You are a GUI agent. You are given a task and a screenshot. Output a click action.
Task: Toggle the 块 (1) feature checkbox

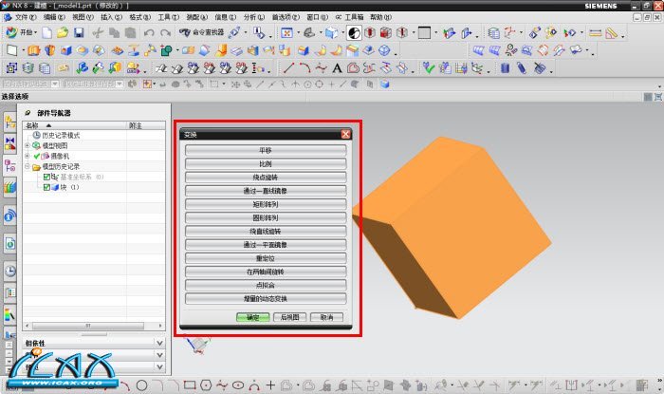[46, 187]
